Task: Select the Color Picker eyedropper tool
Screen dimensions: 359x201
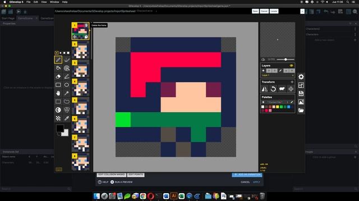Action: (x=67, y=118)
